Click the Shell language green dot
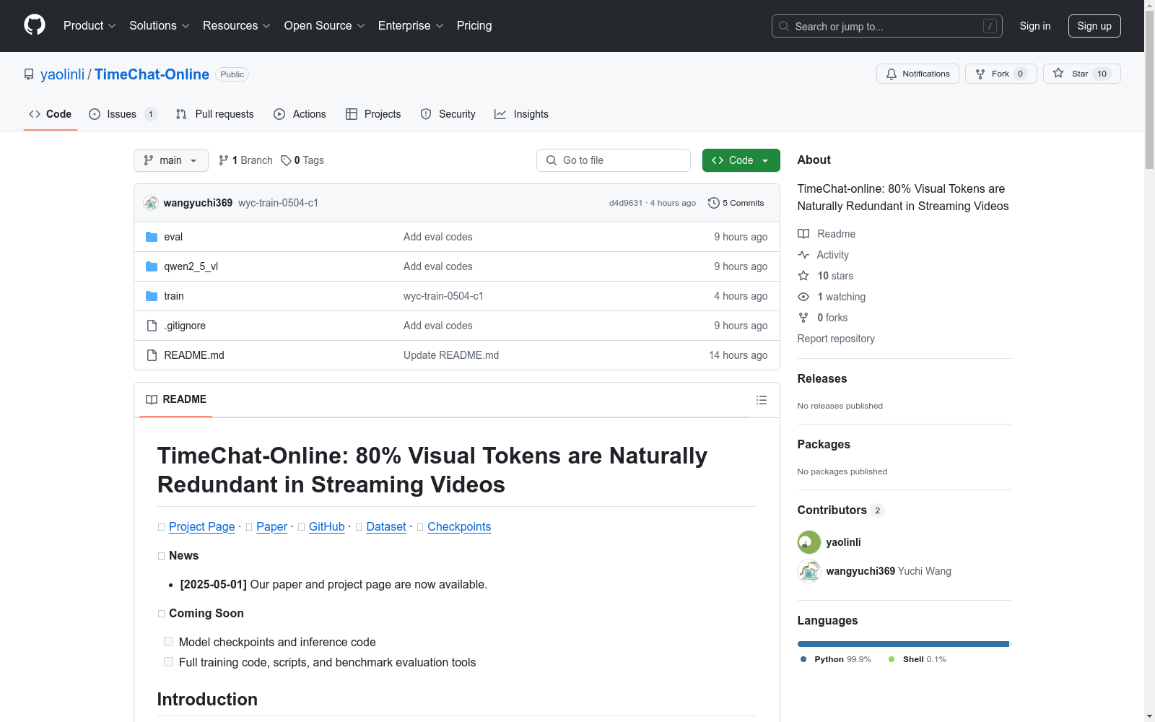 click(x=892, y=659)
